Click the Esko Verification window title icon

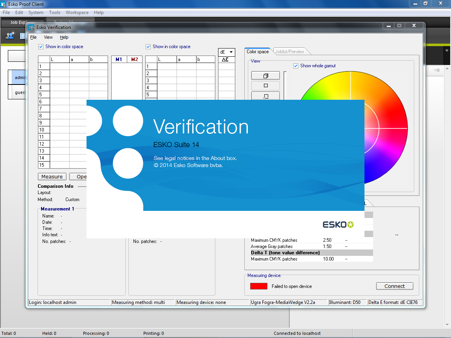click(31, 27)
